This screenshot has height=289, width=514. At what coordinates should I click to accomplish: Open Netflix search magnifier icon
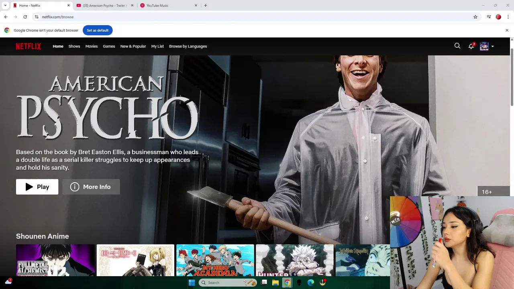(x=457, y=46)
